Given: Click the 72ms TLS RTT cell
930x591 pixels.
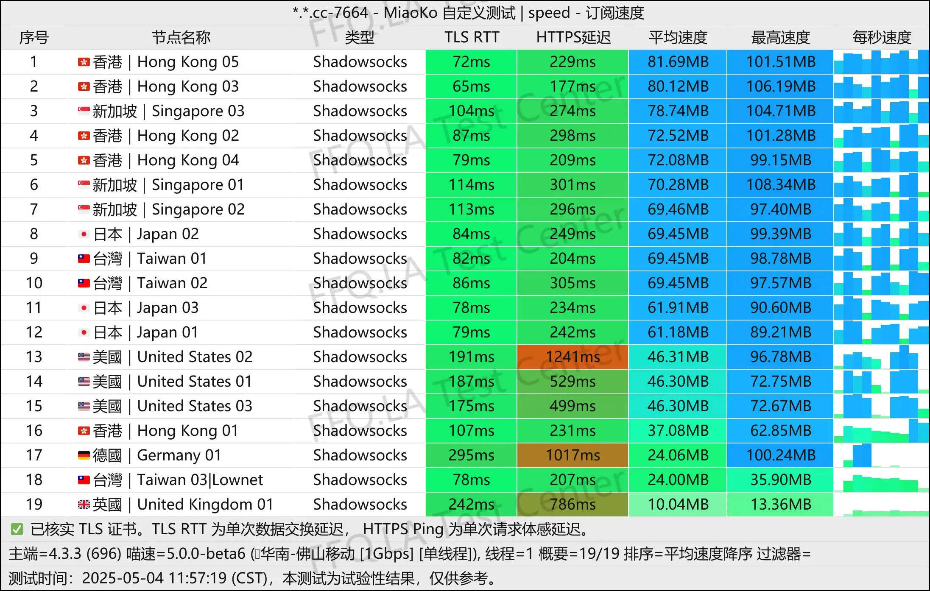Looking at the screenshot, I should coord(471,62).
